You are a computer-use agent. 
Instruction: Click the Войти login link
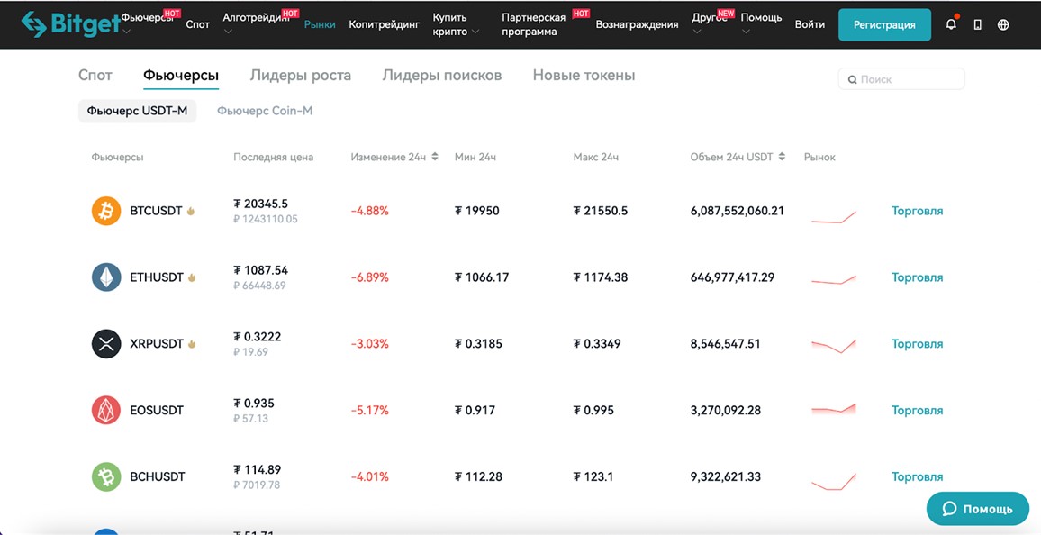tap(810, 24)
